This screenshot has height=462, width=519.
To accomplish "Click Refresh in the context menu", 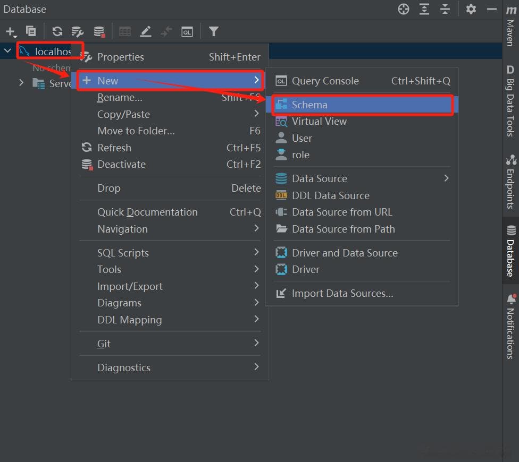I will (170, 148).
